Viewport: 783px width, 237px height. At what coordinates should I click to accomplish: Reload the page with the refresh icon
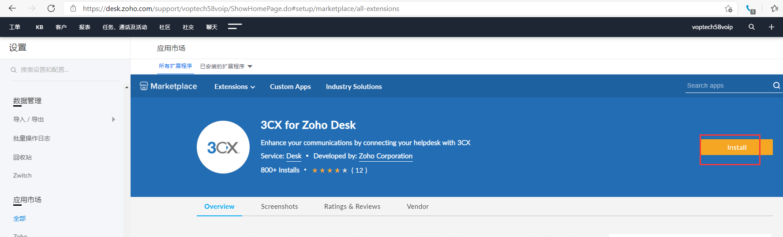point(51,8)
